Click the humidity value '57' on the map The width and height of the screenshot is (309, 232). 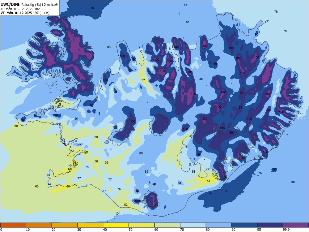click(x=143, y=80)
